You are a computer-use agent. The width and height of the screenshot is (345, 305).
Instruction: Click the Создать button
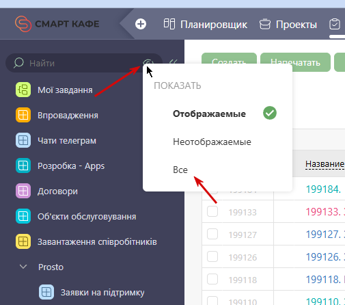click(229, 59)
